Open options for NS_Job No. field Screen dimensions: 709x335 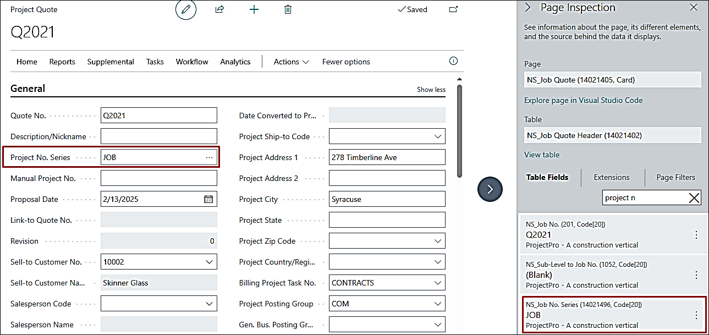click(696, 235)
